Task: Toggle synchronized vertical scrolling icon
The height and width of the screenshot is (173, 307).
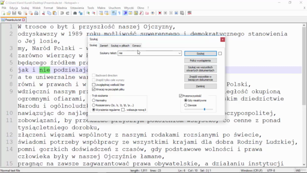Action: coord(101,13)
